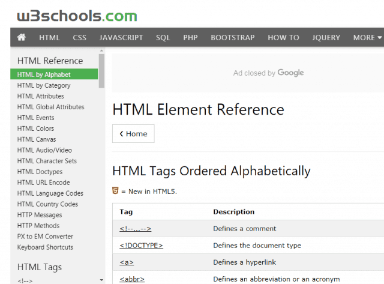Expand the MORE dropdown menu
The height and width of the screenshot is (284, 384).
click(367, 37)
